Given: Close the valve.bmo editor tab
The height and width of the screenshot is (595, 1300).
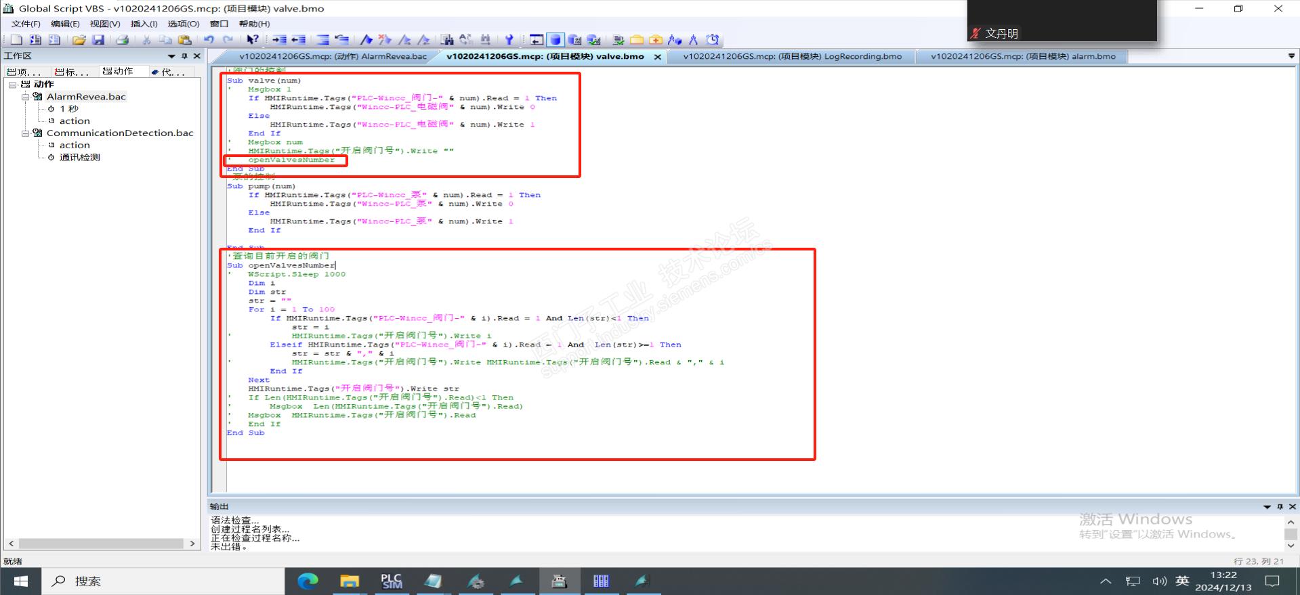Looking at the screenshot, I should coord(657,58).
